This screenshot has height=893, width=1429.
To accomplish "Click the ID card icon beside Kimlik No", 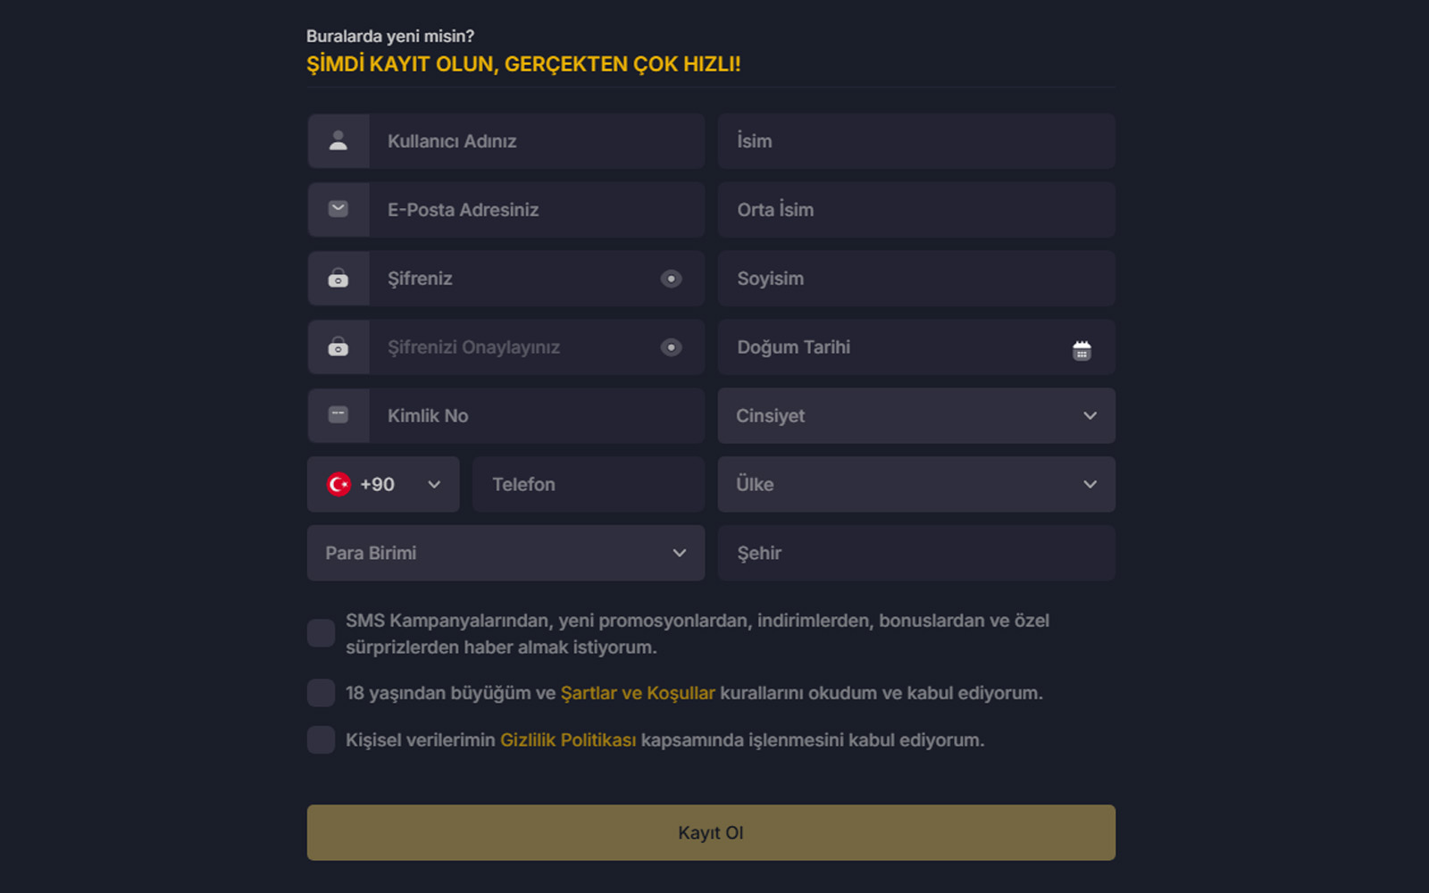I will (338, 415).
